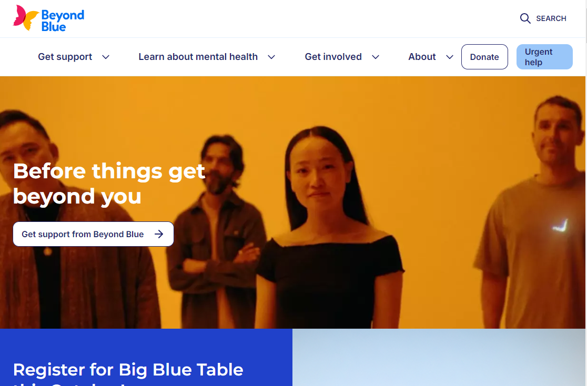
Task: Click the hero banner image of people
Action: click(x=292, y=202)
